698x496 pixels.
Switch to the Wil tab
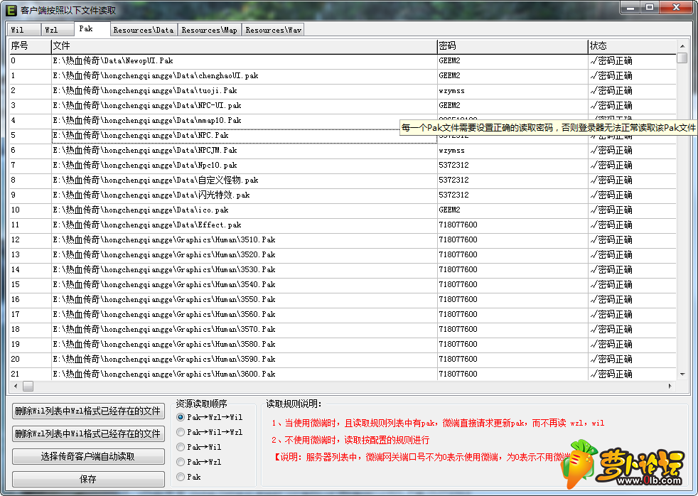coord(24,30)
